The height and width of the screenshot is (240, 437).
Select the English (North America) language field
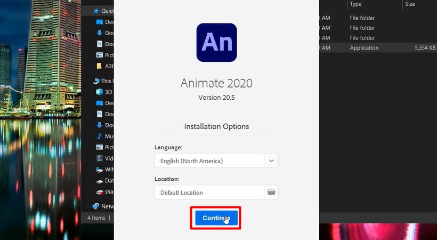click(209, 161)
